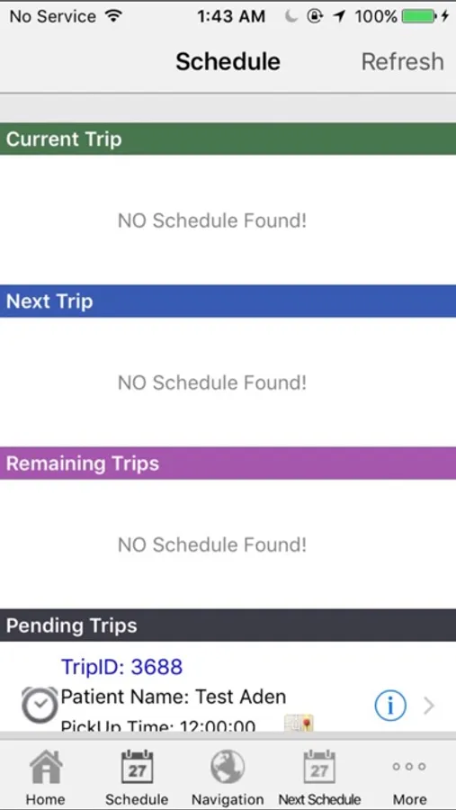Select the Remaining Trips section header
The height and width of the screenshot is (810, 456).
pos(228,463)
